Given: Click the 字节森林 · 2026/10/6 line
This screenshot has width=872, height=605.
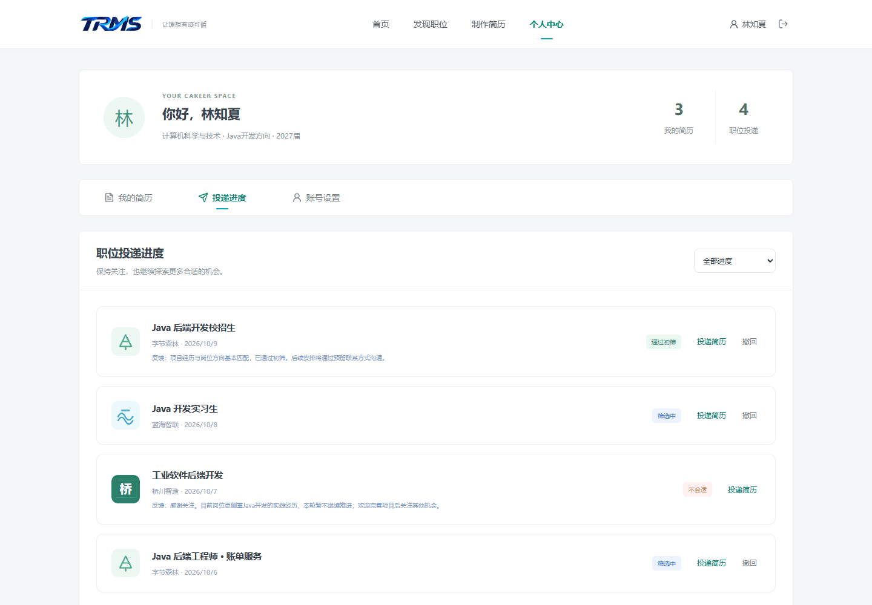Looking at the screenshot, I should [x=185, y=572].
